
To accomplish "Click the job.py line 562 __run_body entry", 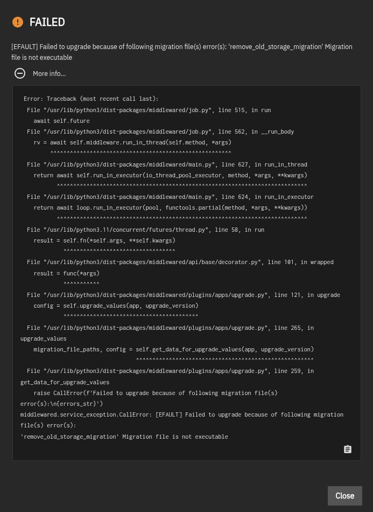I will [160, 132].
